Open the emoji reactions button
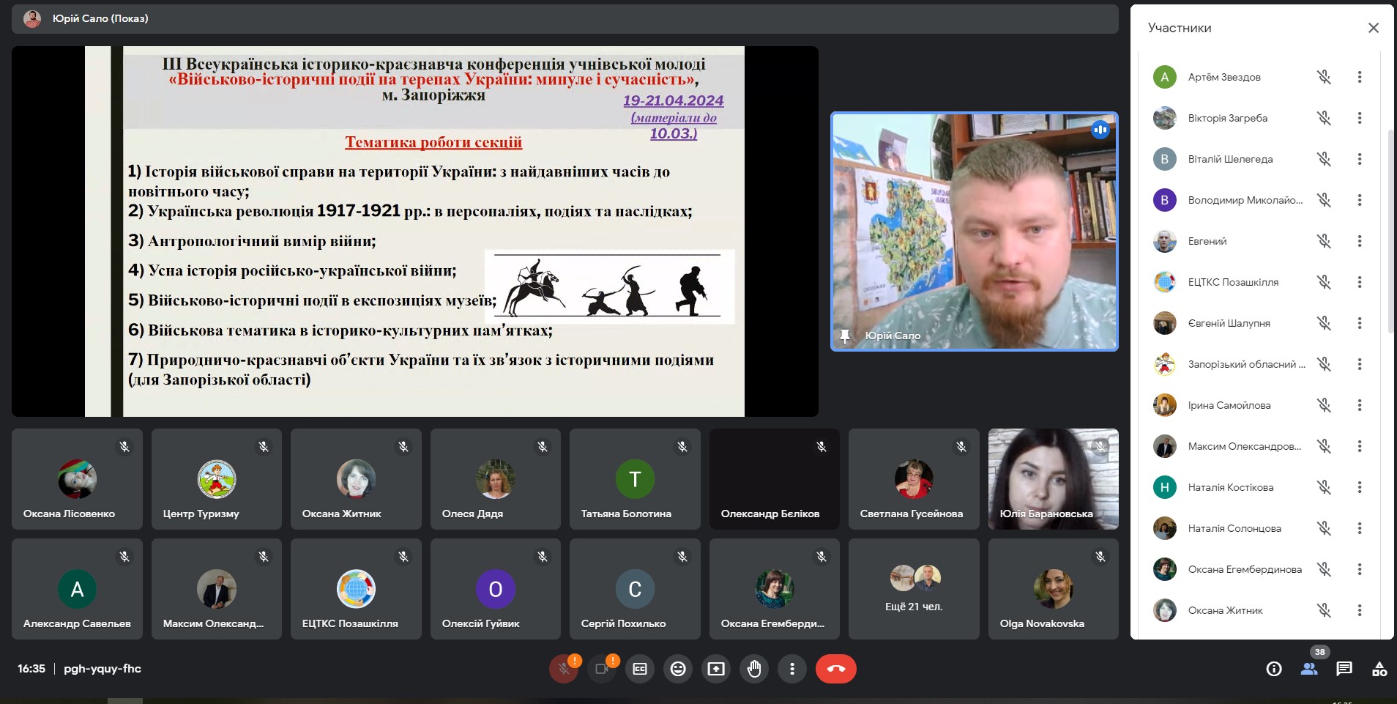The width and height of the screenshot is (1397, 704). point(678,669)
